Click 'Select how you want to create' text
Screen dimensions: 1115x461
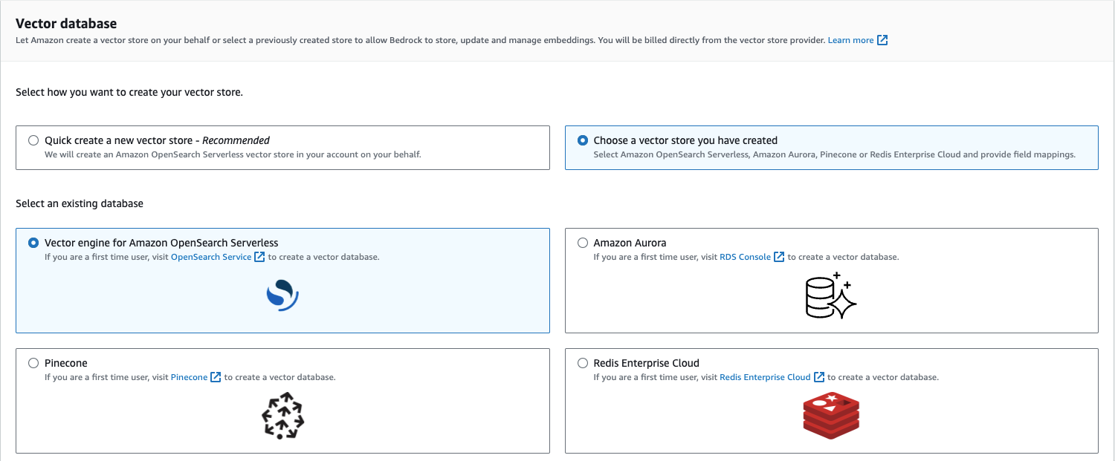pos(129,93)
